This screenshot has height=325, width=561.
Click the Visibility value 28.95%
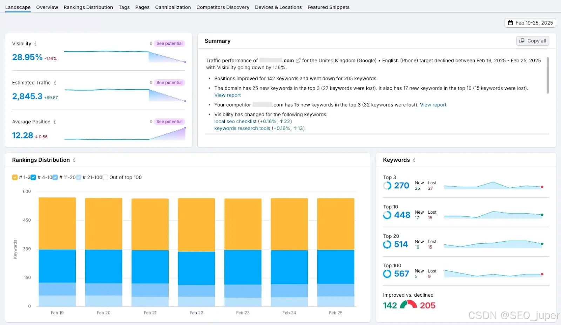click(27, 57)
